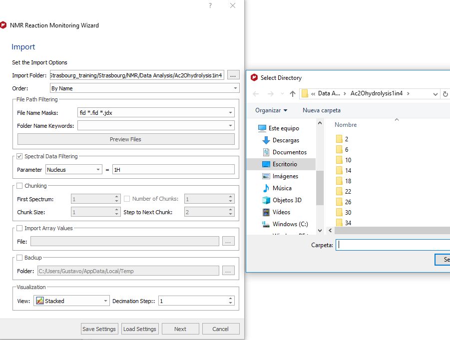Select Descargas in navigation pane
The width and height of the screenshot is (450, 340).
pyautogui.click(x=281, y=140)
